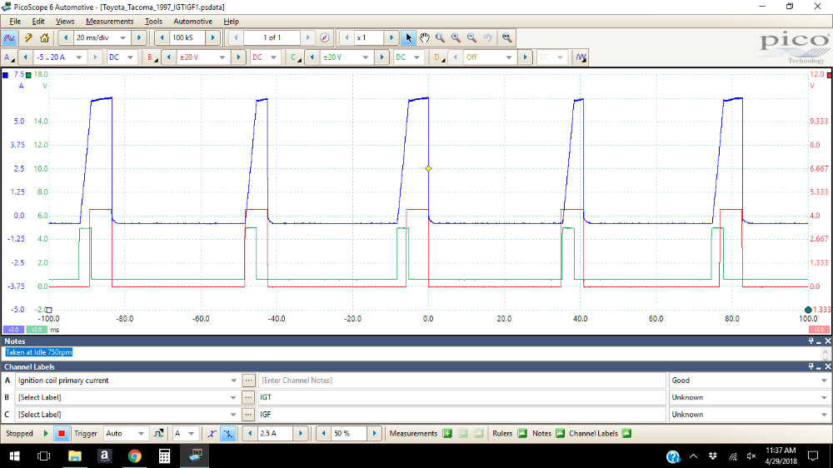Image resolution: width=833 pixels, height=468 pixels.
Task: Open the Views menu
Action: 65,22
